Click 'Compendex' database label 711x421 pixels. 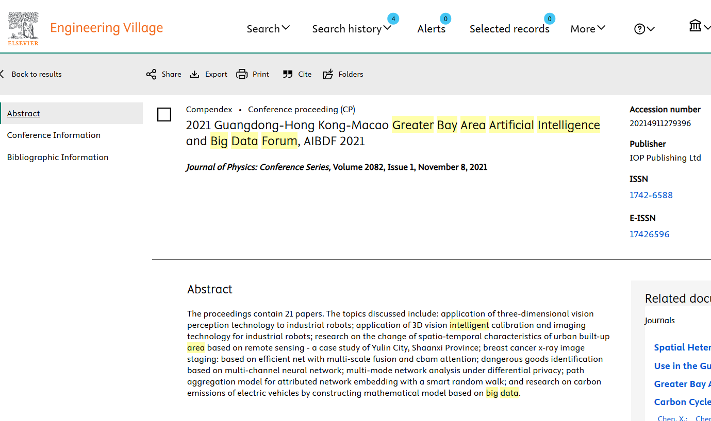pyautogui.click(x=209, y=110)
